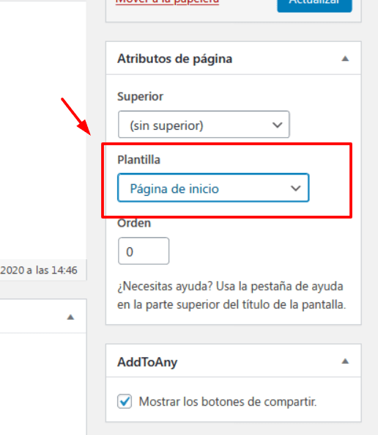The image size is (378, 435).
Task: Click the Mostrar los botones de compartir label
Action: pos(228,402)
